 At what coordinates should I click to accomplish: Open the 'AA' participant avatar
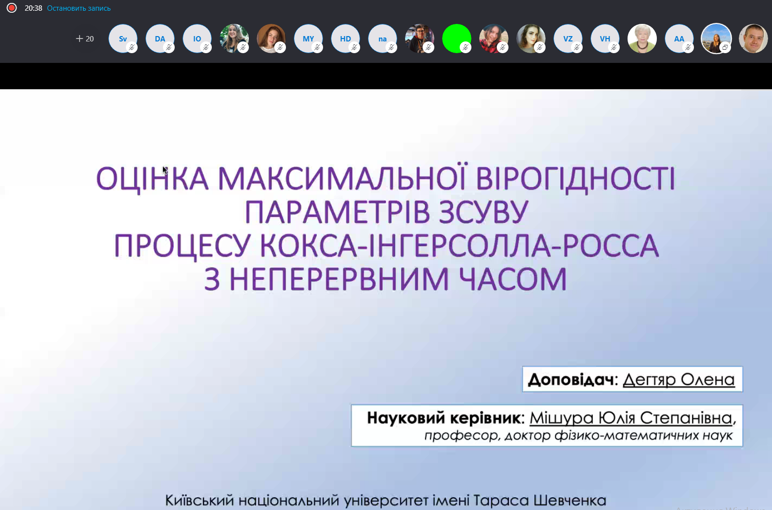679,39
